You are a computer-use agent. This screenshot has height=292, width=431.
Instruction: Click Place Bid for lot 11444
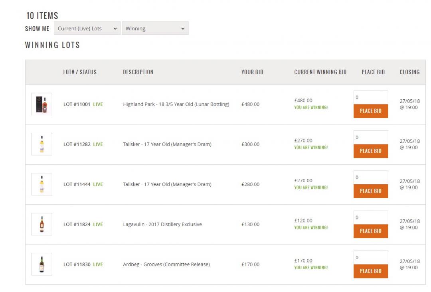click(370, 191)
